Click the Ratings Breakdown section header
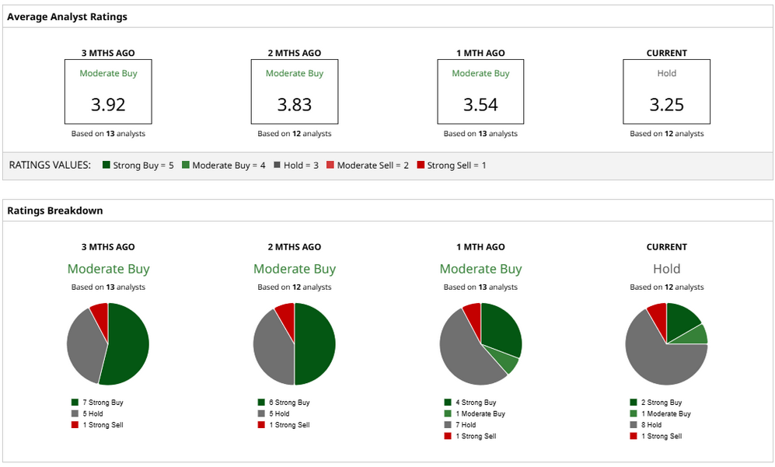The height and width of the screenshot is (467, 775). pyautogui.click(x=55, y=211)
